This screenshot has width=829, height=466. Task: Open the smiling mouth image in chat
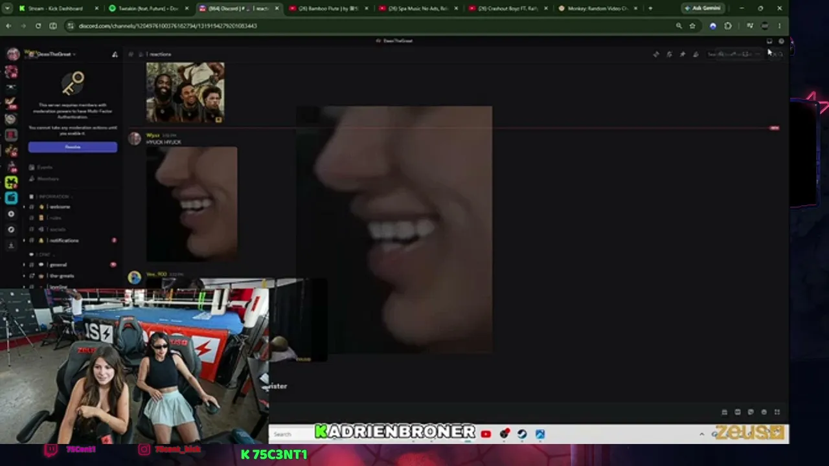[x=192, y=203]
